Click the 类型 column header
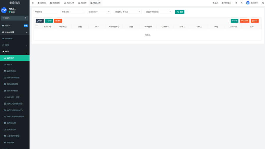Screen dimensions: 265x149 point(80,27)
